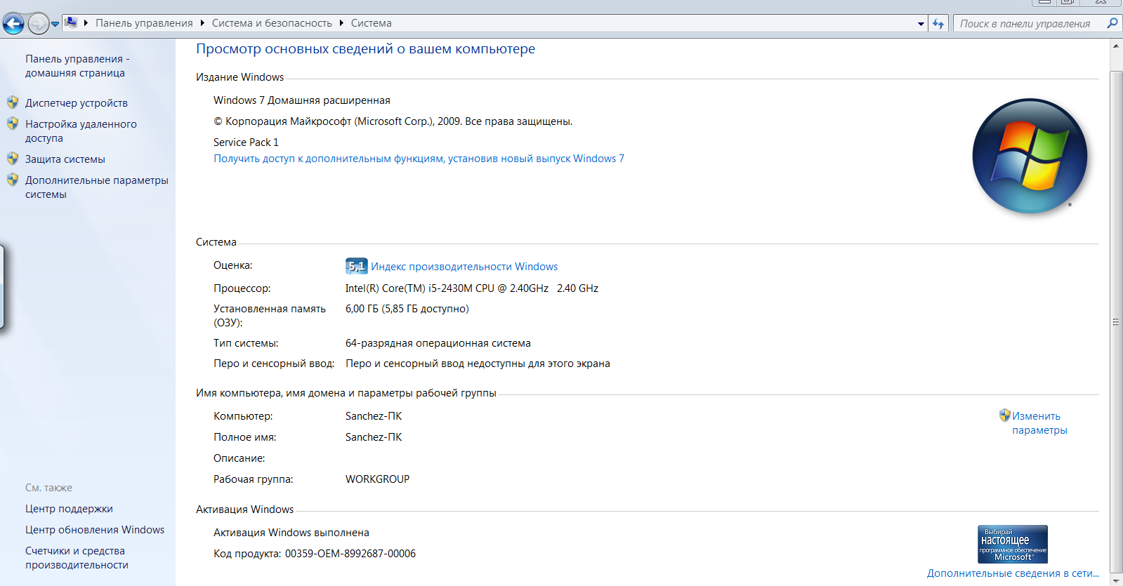Screen dimensions: 1123x586
Task: Click Sanchez-ПК next to Полное имя
Action: 374,437
